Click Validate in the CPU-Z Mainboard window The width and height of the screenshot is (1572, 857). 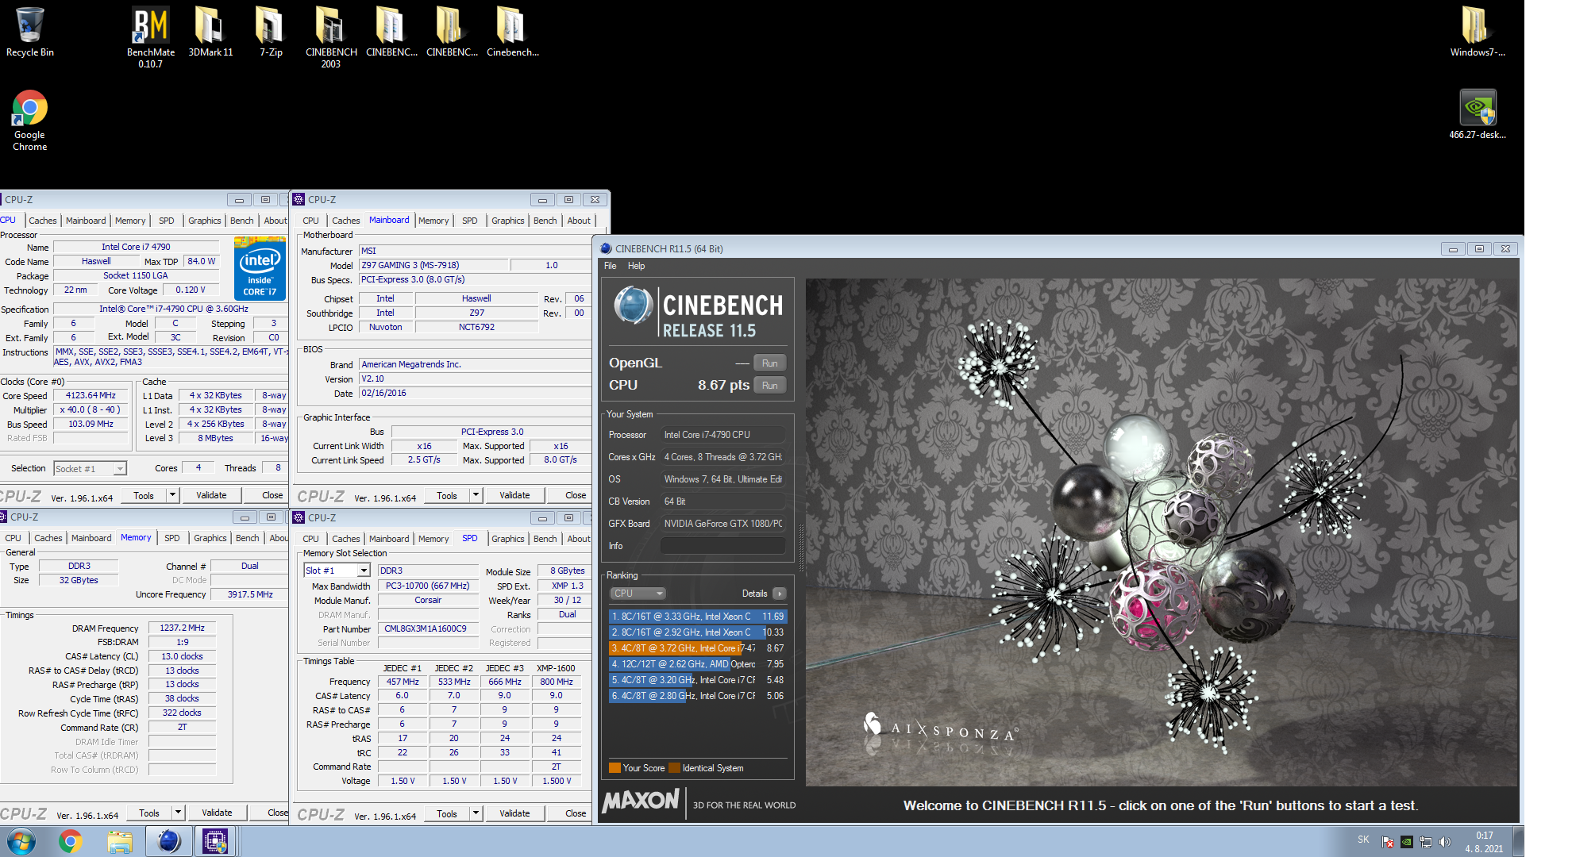514,495
